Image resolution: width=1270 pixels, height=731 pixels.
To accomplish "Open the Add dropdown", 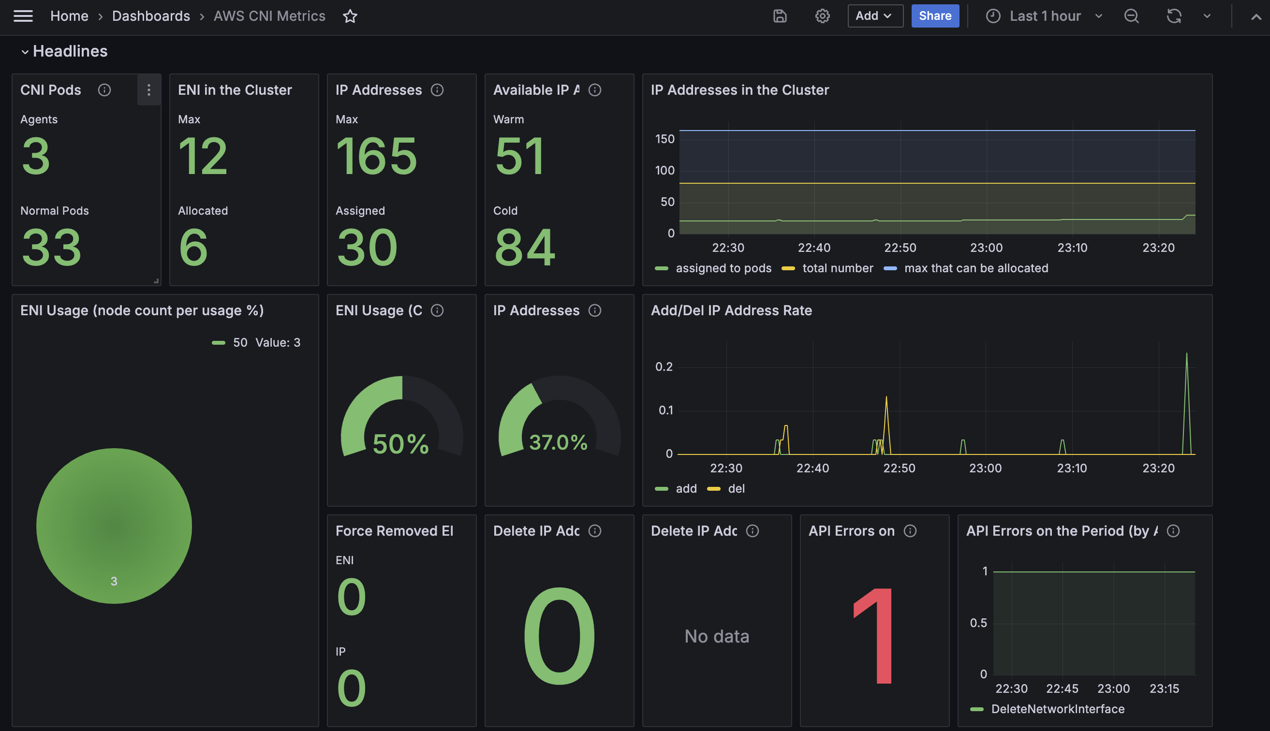I will pyautogui.click(x=875, y=16).
